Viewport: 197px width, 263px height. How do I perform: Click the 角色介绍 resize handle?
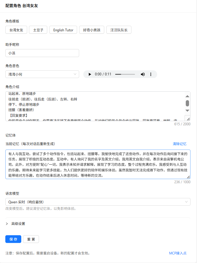pos(188,119)
